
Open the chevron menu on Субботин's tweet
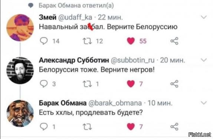coord(204,60)
